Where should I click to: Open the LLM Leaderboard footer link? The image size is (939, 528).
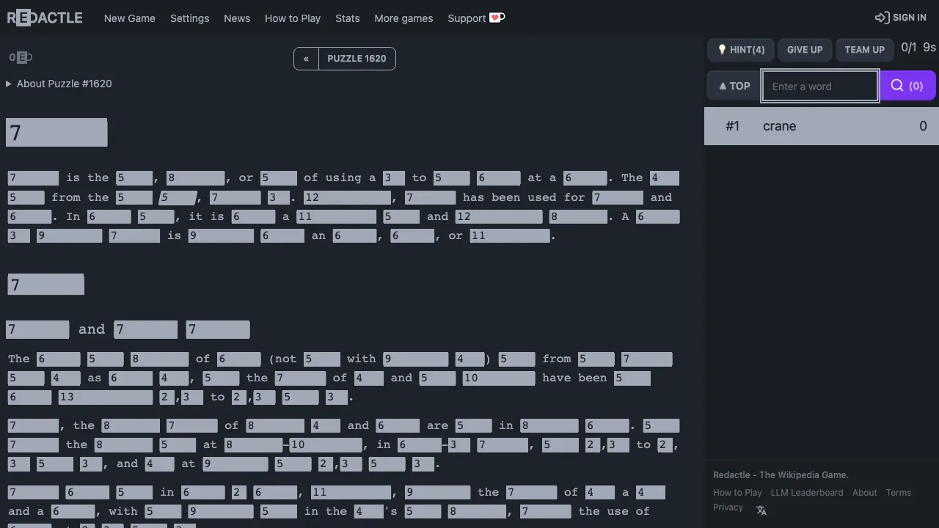pyautogui.click(x=807, y=493)
